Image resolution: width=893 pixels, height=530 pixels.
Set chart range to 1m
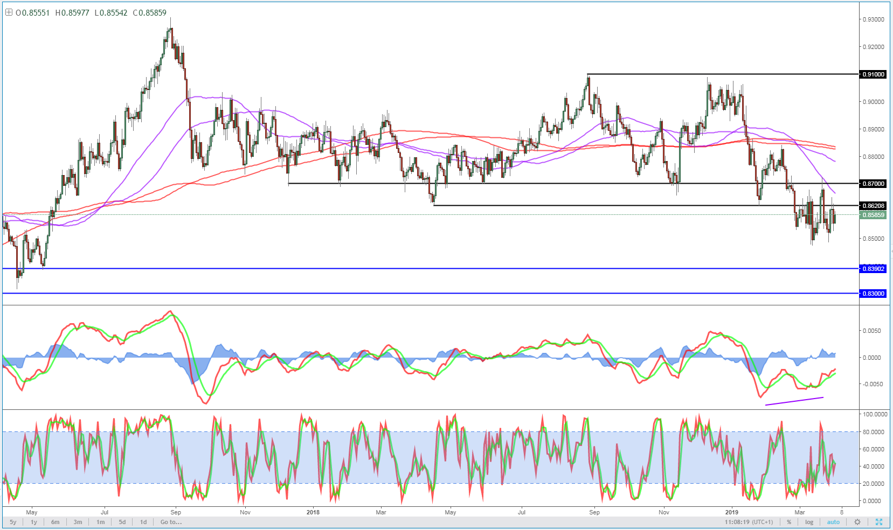(x=100, y=522)
